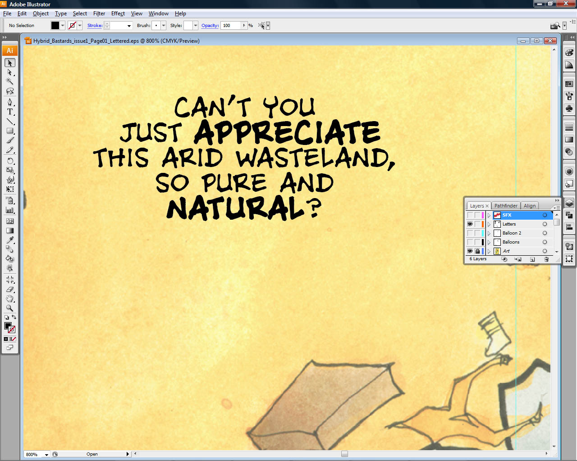
Task: Choose the Rectangle tool
Action: pos(10,131)
